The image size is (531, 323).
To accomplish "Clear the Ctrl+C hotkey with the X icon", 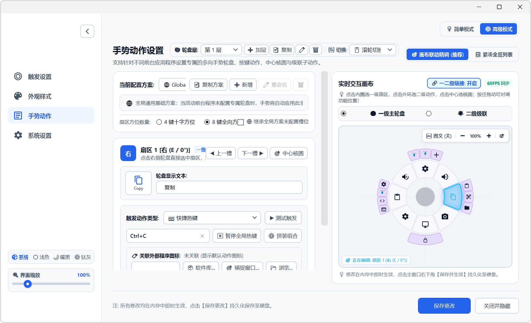I will pos(202,236).
